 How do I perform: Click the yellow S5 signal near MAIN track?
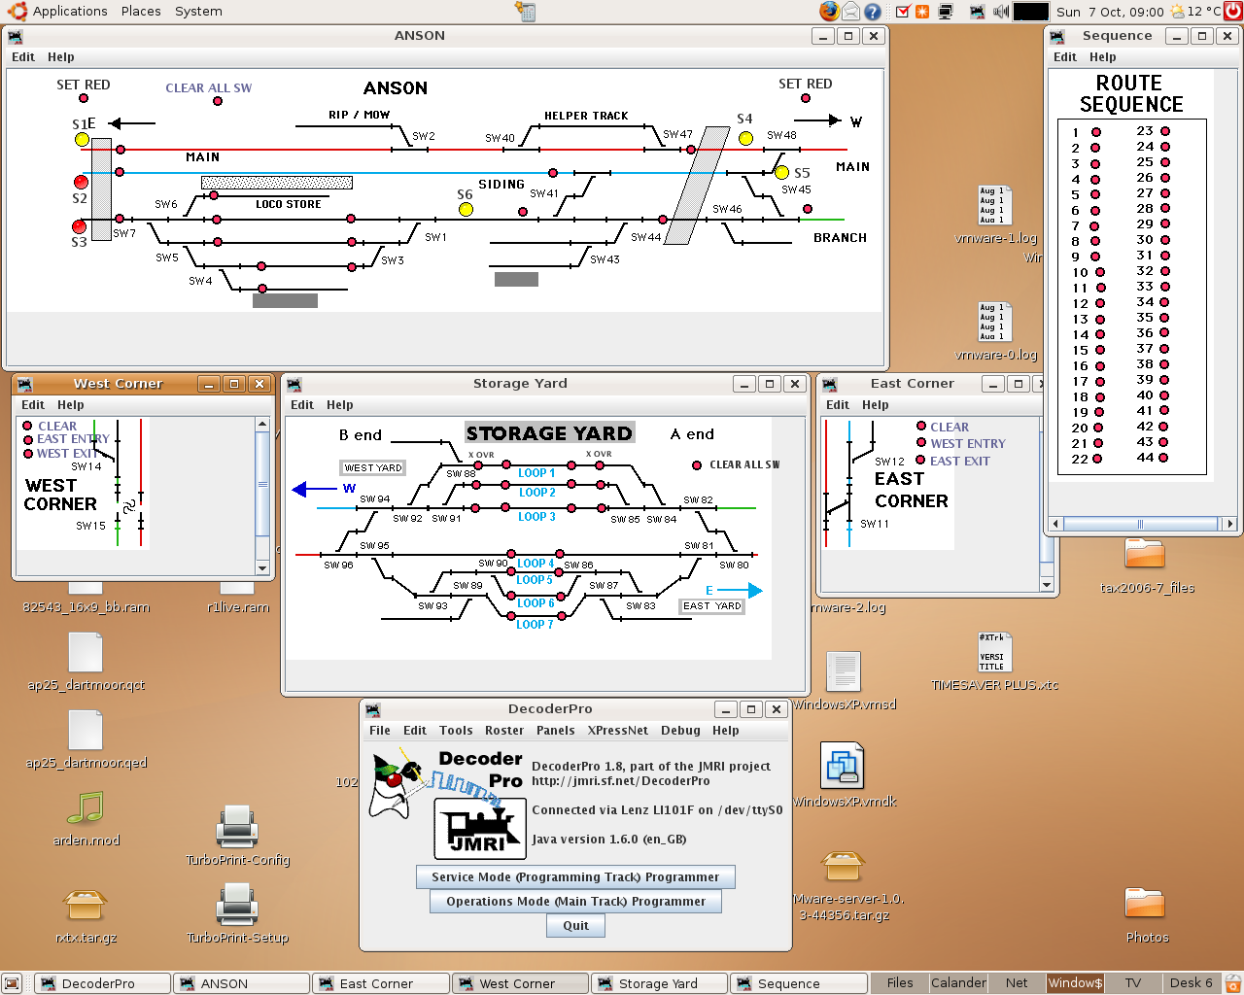[x=782, y=172]
